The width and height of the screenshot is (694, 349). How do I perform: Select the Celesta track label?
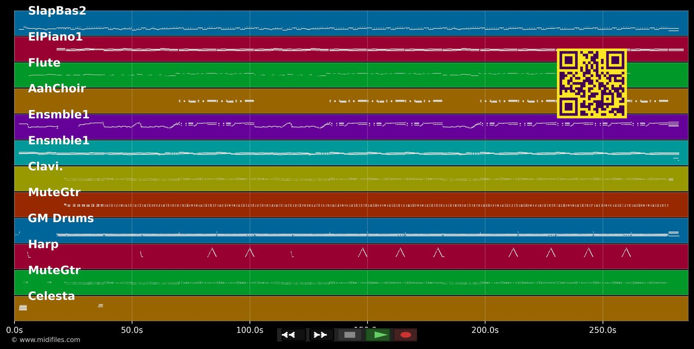(51, 296)
